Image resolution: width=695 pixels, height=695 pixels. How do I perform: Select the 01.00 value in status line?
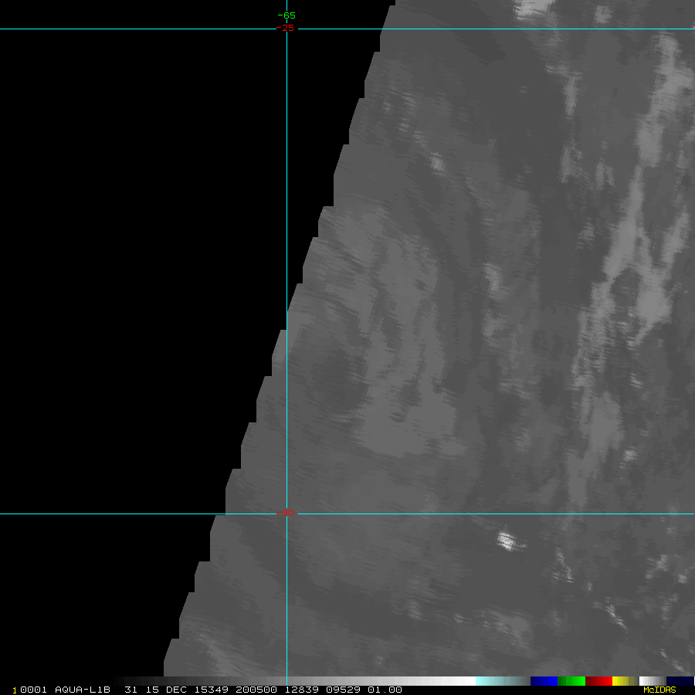click(386, 690)
